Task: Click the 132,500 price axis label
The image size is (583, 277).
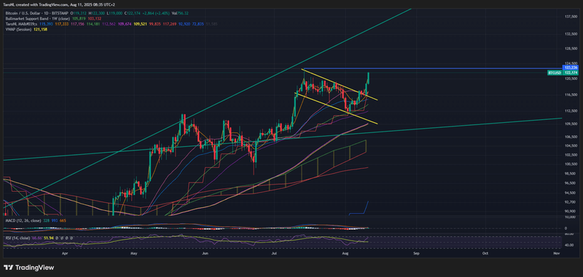Action: [x=571, y=33]
